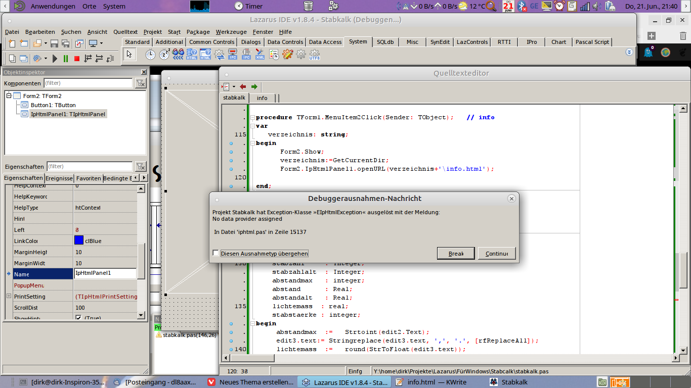Image resolution: width=691 pixels, height=388 pixels.
Task: Open the Projekt menu
Action: click(x=152, y=32)
